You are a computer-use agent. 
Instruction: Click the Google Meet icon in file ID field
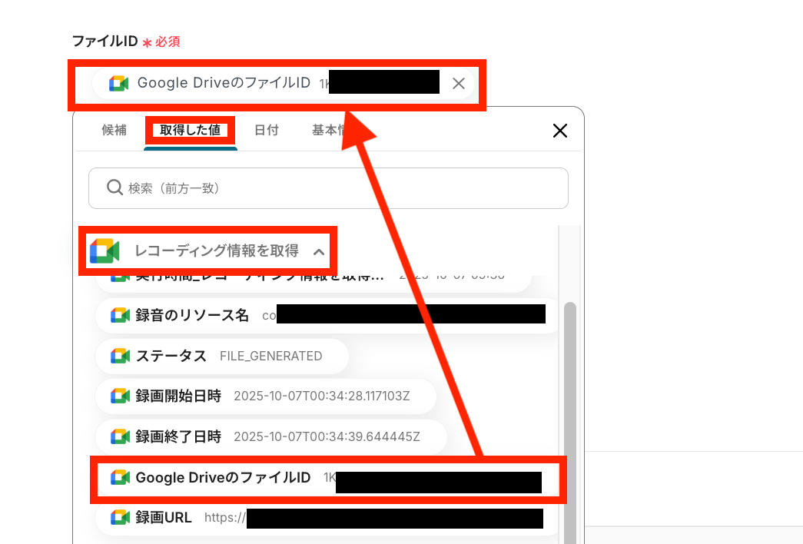pyautogui.click(x=119, y=84)
